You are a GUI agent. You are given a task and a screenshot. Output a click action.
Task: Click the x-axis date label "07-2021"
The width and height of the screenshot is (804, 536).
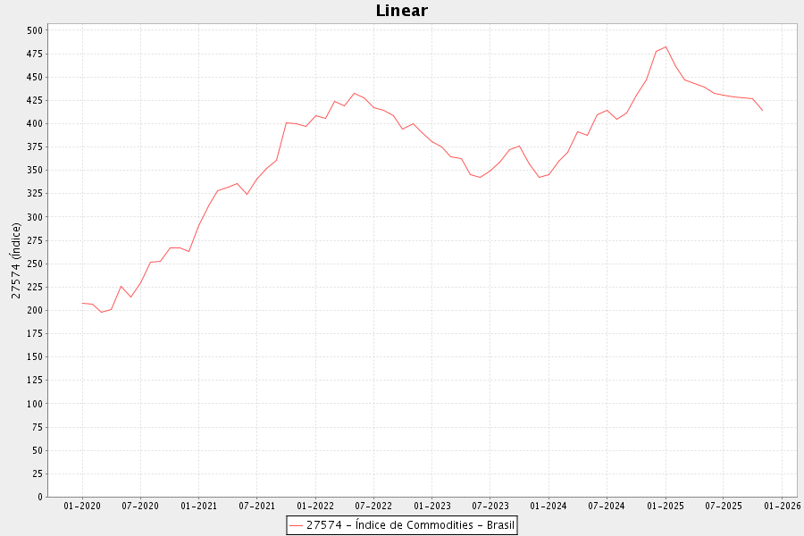click(257, 507)
